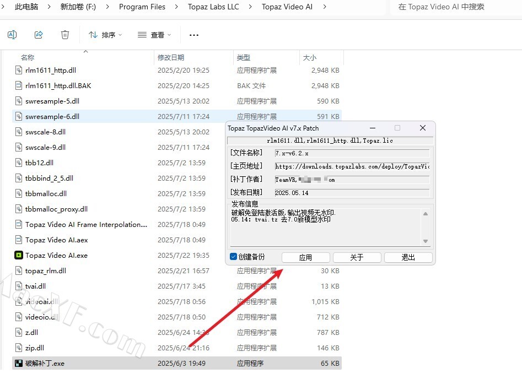
Task: Select icon of 破解补丁.exe
Action: [19, 364]
